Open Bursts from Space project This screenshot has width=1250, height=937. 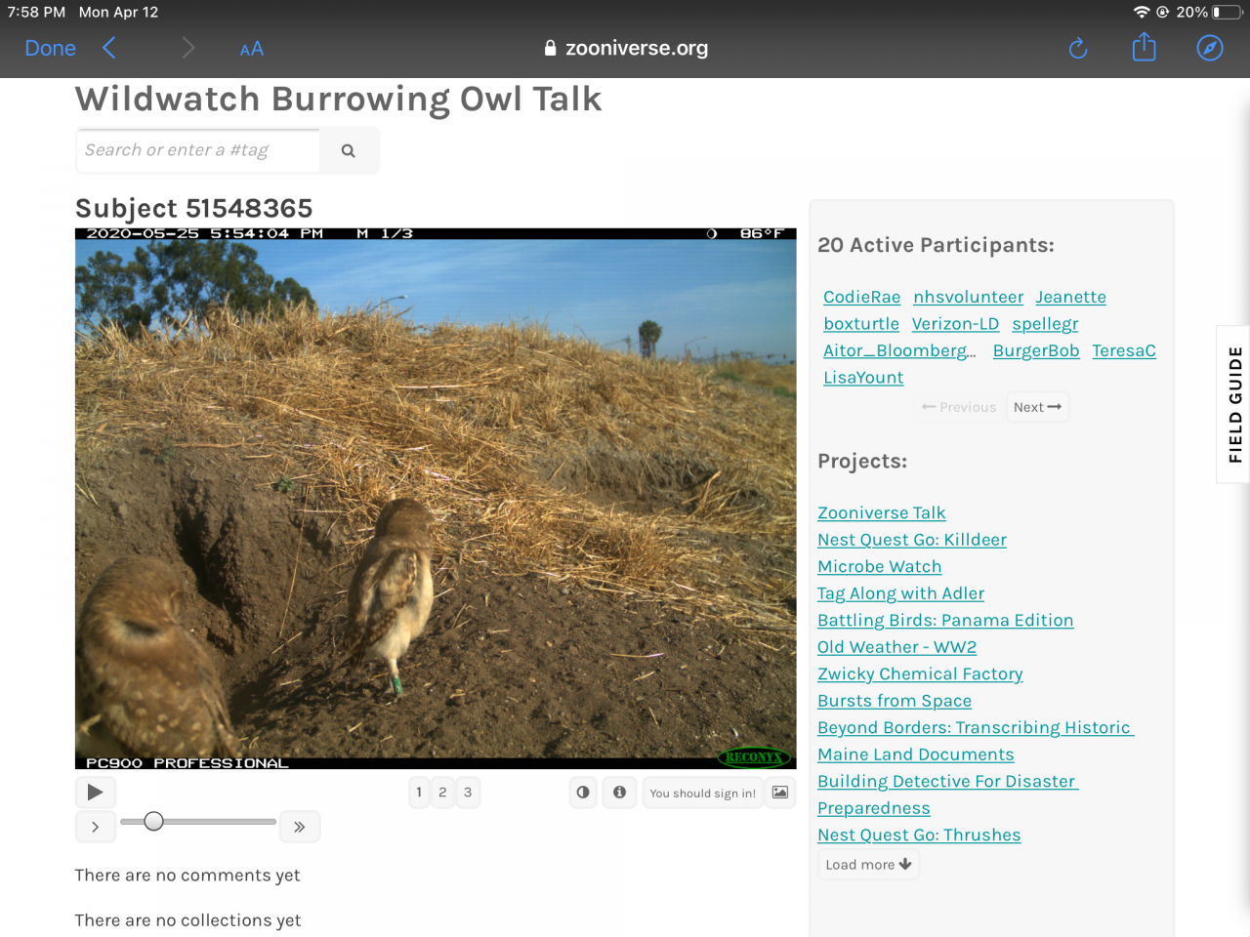pyautogui.click(x=895, y=701)
